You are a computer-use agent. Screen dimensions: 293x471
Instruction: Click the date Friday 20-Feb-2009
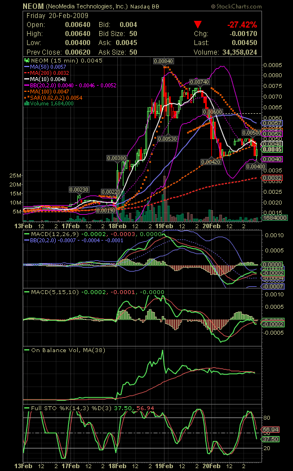(x=57, y=16)
